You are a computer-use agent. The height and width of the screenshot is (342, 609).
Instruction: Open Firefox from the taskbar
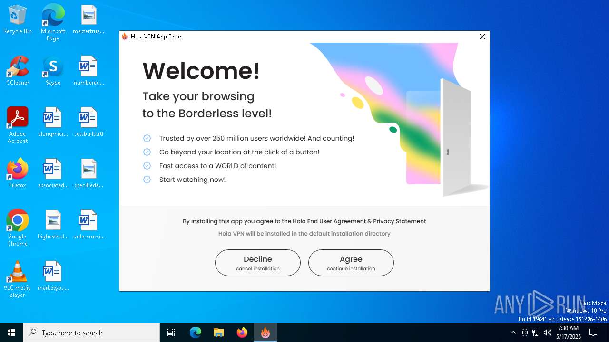click(242, 332)
